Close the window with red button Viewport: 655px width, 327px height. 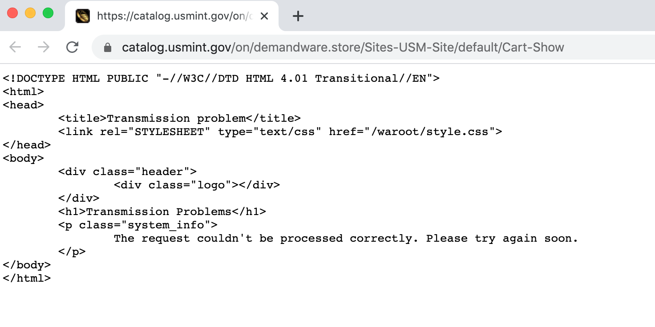12,13
